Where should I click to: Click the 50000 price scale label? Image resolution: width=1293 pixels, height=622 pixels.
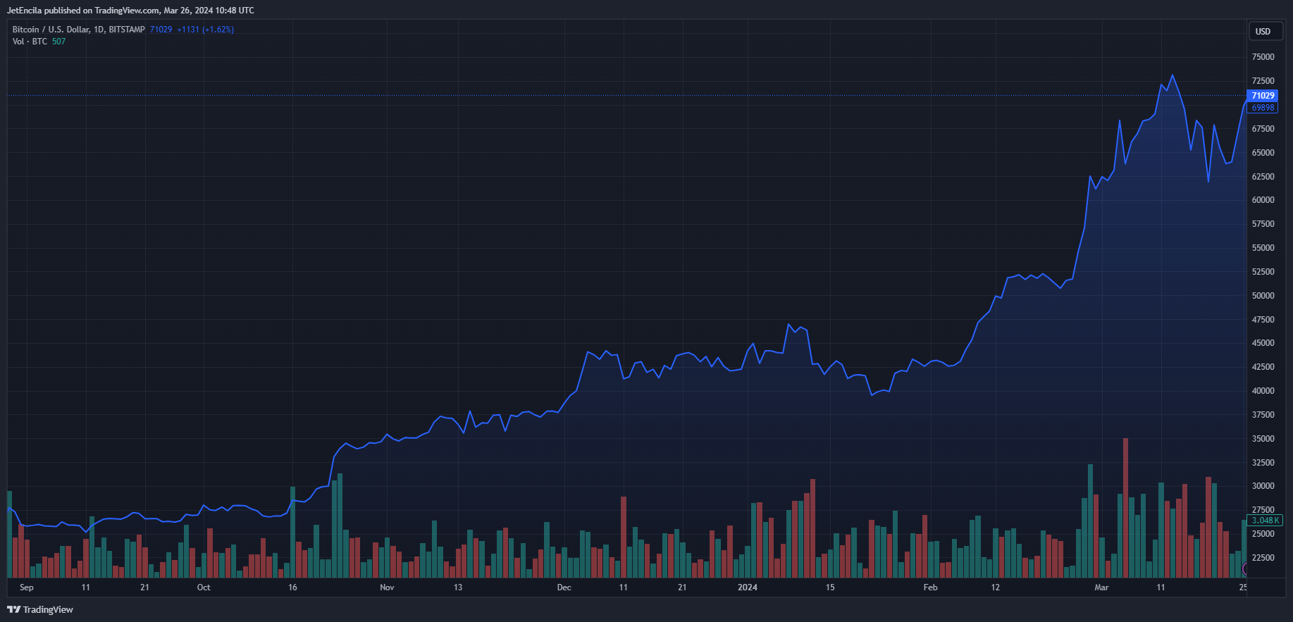tap(1263, 296)
